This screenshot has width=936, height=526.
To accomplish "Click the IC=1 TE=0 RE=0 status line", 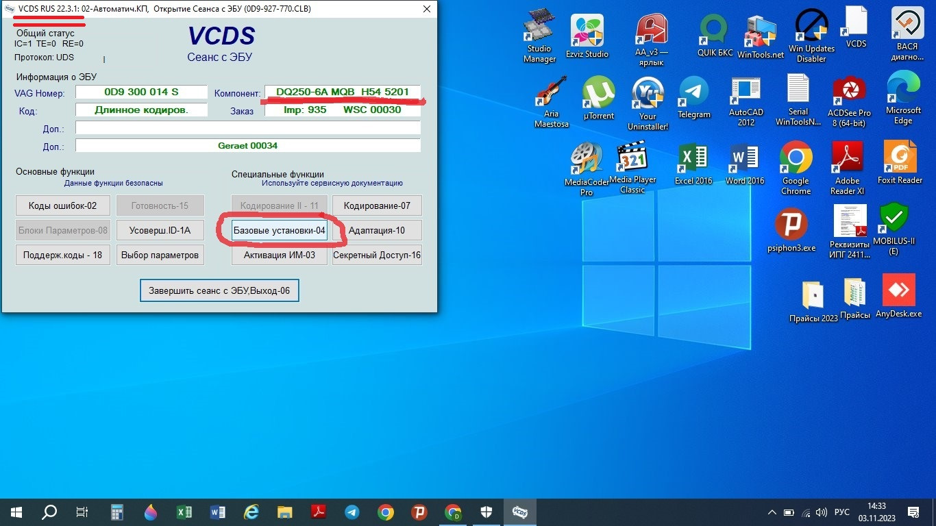I will 49,43.
